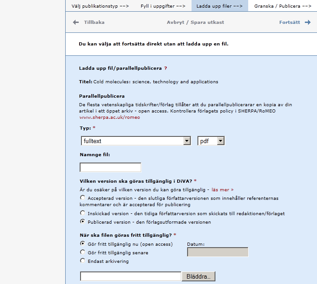
Task: Select Gör fritt tillgänglig senare option
Action: 82,252
